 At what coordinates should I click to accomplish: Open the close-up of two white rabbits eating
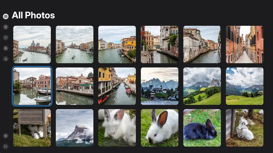[117, 128]
